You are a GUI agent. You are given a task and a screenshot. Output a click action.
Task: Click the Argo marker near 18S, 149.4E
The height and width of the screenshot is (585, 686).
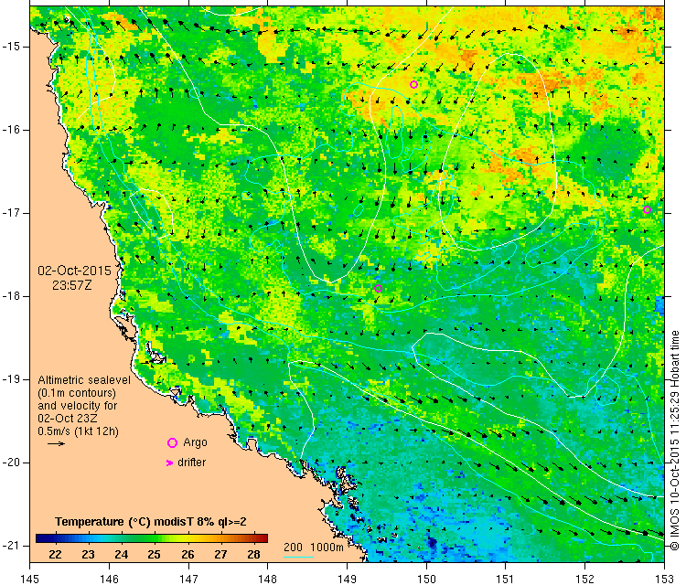pos(379,289)
